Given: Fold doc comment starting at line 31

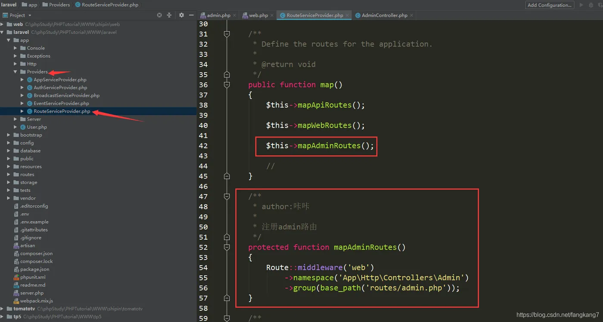Looking at the screenshot, I should [x=227, y=34].
